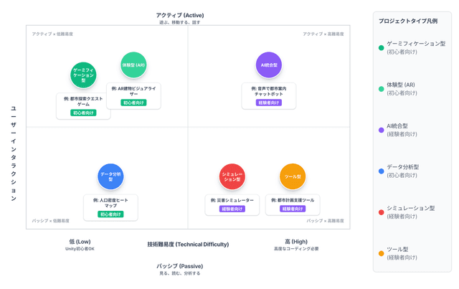The width and height of the screenshot is (459, 289).
Task: Click the 初心者向け tag under 人口密度ヒートマップ
Action: coord(110,214)
